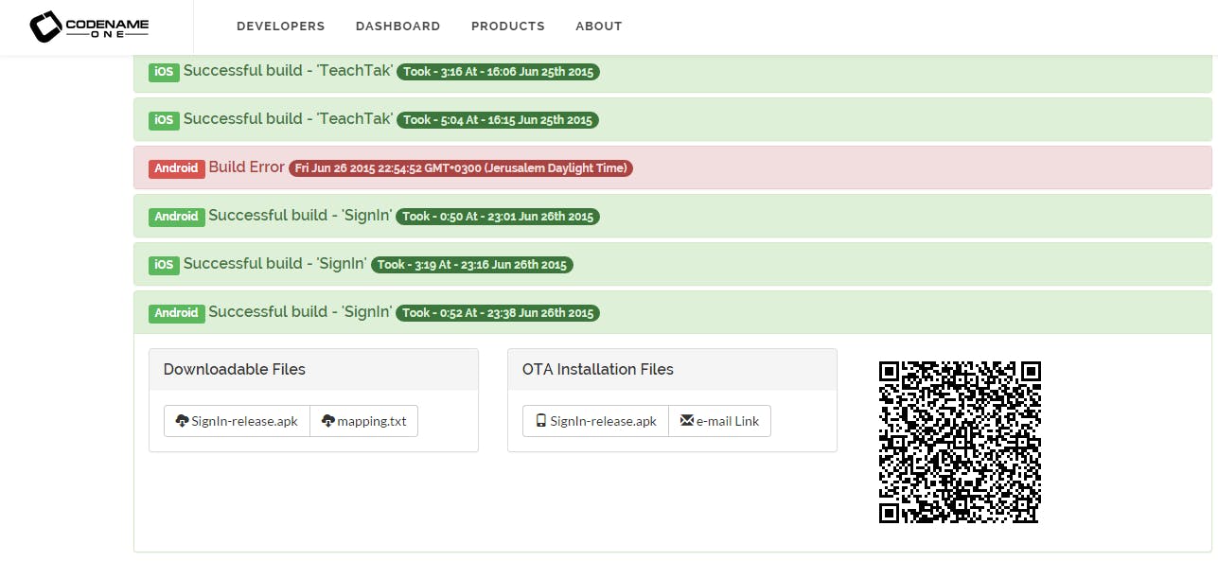This screenshot has width=1218, height=561.
Task: Open the Dashboard menu item
Action: click(398, 26)
